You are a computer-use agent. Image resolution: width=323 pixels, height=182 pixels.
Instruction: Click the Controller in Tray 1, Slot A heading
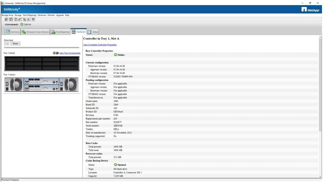101,39
